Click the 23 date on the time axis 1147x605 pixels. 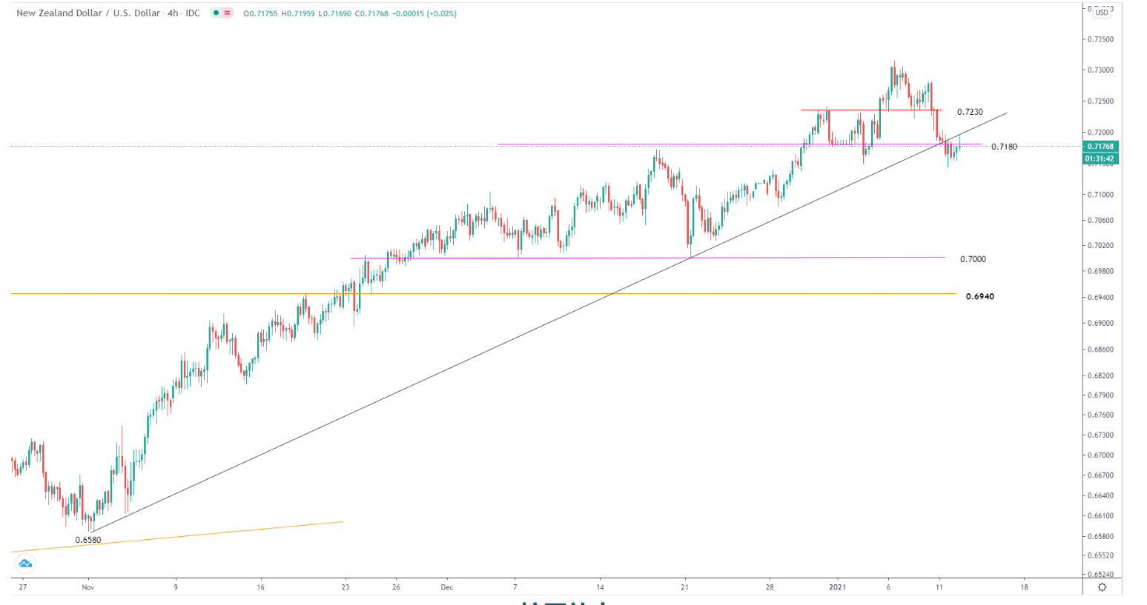pos(346,587)
